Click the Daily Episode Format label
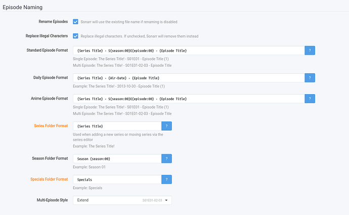The width and height of the screenshot is (349, 215). click(x=51, y=78)
